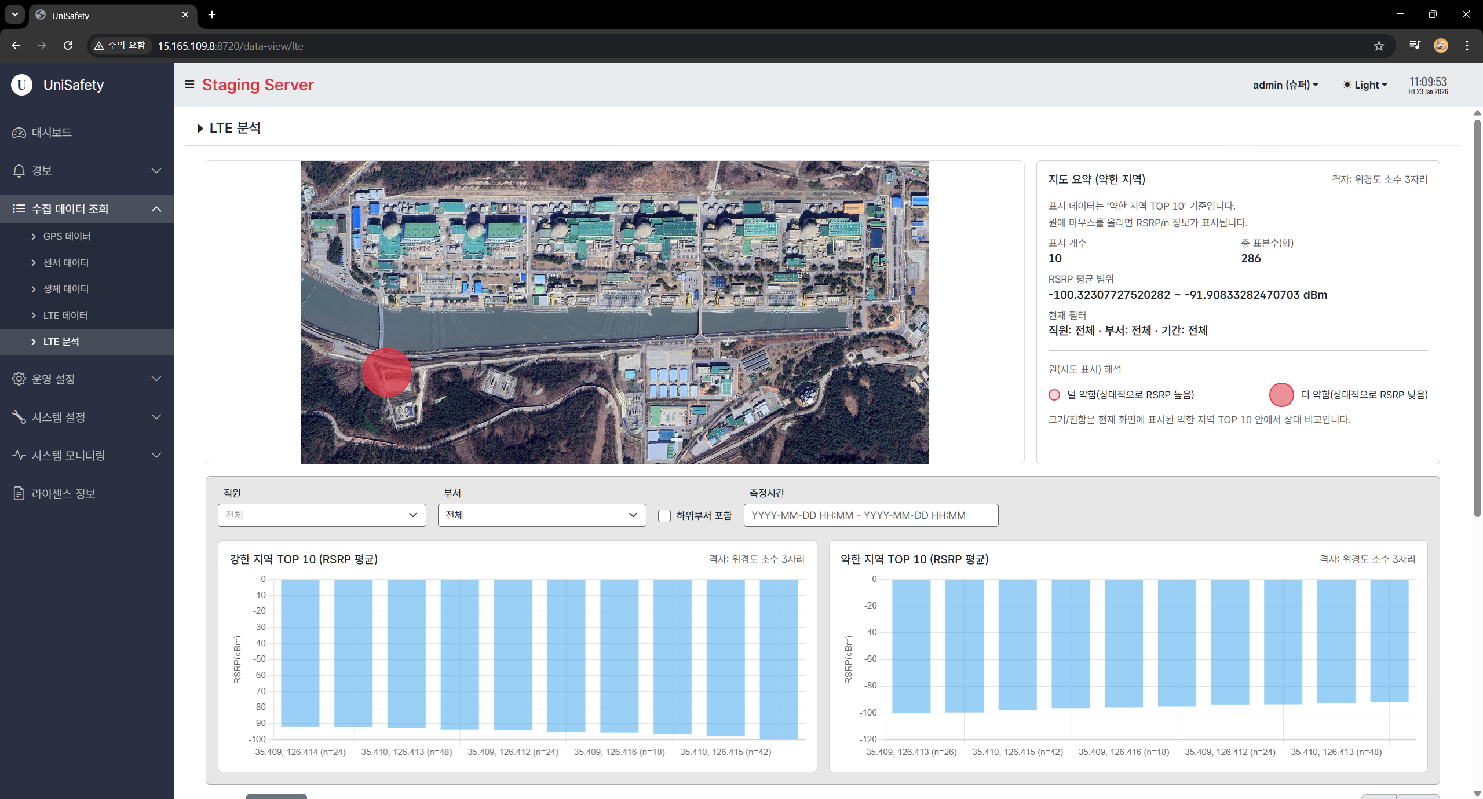Open the 부서 dropdown
Viewport: 1483px width, 799px height.
click(x=542, y=515)
